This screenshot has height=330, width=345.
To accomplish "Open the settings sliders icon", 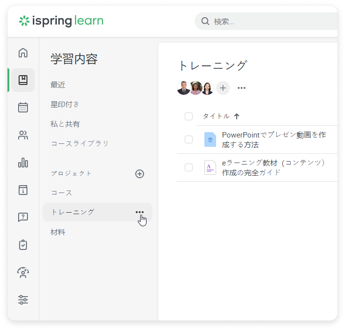I will [x=23, y=300].
